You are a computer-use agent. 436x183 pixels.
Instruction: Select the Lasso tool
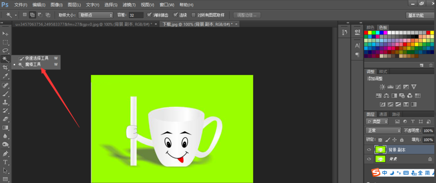[6, 50]
